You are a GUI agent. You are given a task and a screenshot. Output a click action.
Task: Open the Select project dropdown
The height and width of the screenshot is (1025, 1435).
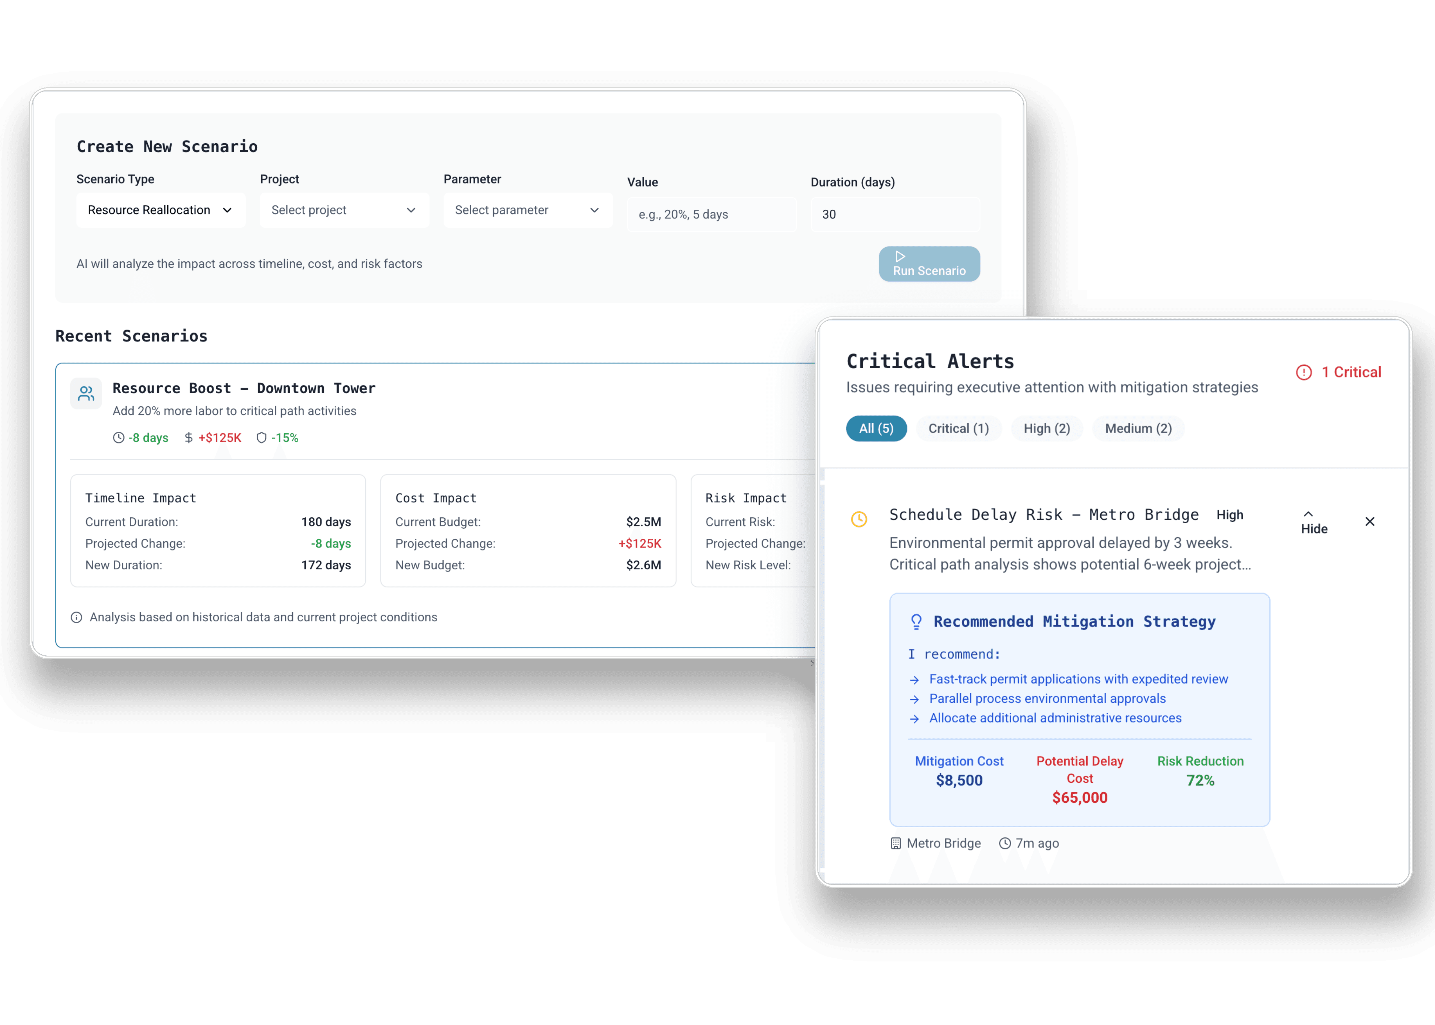pyautogui.click(x=344, y=210)
